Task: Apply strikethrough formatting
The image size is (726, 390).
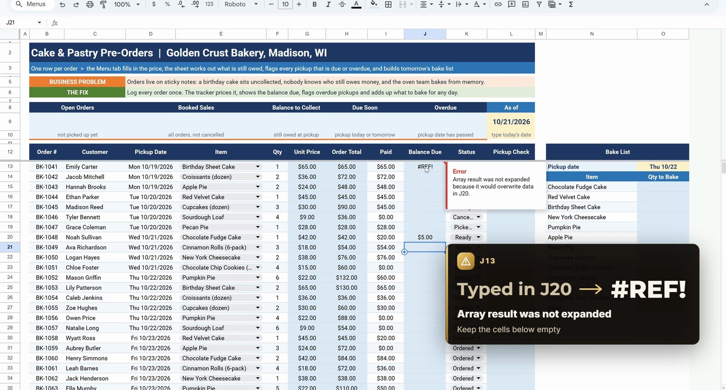Action: pos(342,5)
